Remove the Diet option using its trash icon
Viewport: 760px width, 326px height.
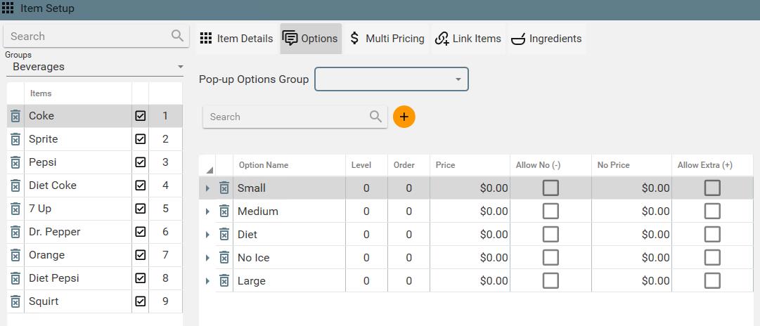(224, 235)
